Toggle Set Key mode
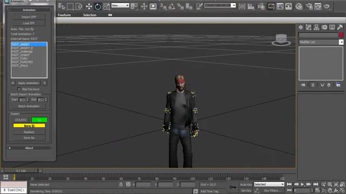The width and height of the screenshot is (346, 194). [246, 190]
